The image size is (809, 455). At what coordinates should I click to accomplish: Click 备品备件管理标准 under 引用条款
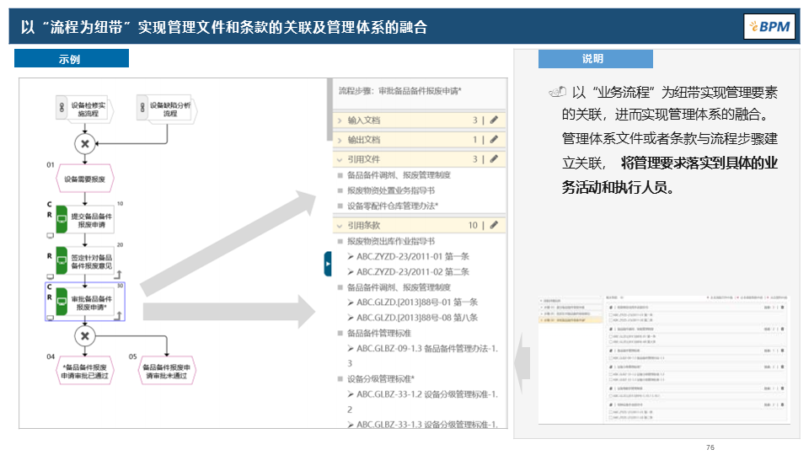[379, 334]
